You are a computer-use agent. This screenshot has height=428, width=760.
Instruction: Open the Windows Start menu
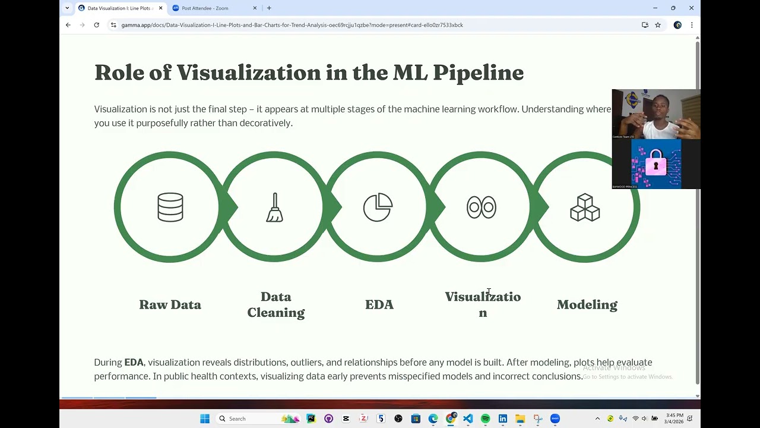tap(205, 418)
